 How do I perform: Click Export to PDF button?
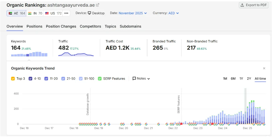254,5
